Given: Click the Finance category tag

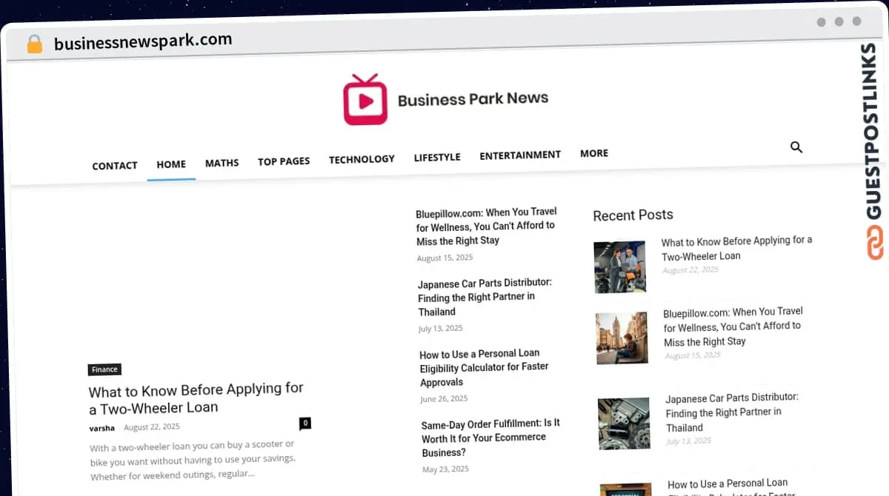Looking at the screenshot, I should [104, 369].
